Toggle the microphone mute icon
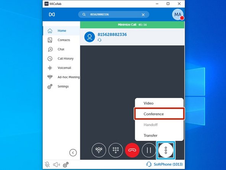 coord(47,165)
